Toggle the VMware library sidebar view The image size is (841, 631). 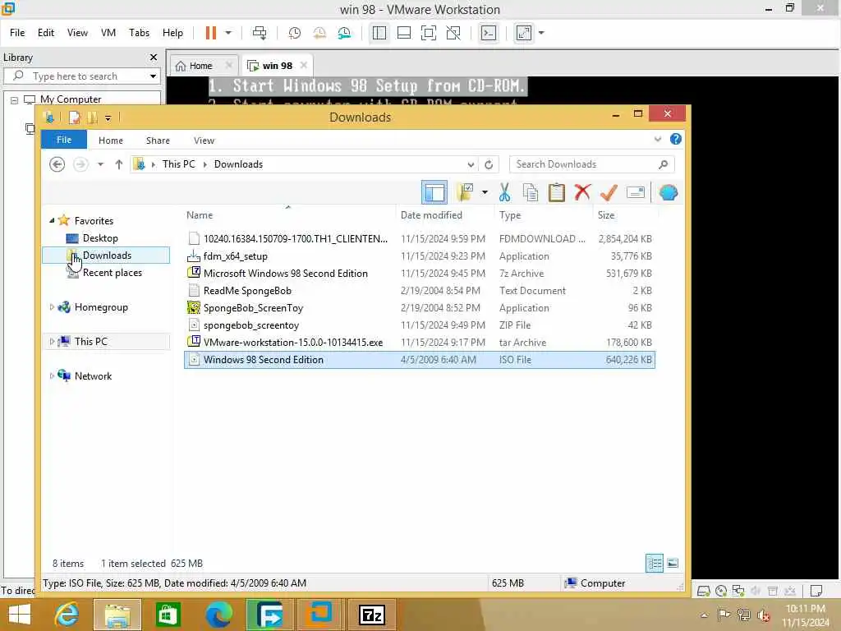point(379,33)
